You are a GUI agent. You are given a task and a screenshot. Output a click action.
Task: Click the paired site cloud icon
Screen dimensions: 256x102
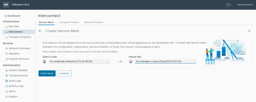coord(131,62)
